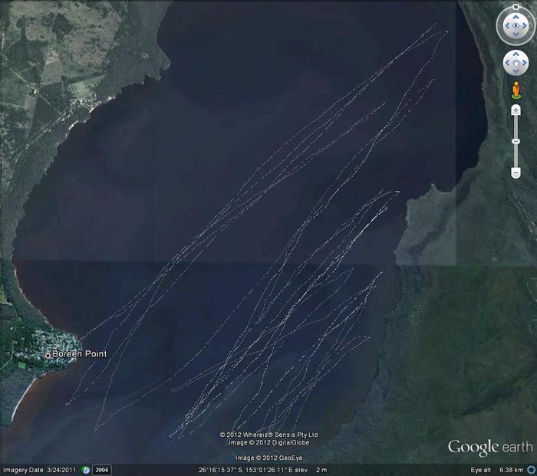Click the zoom slider handle

516,142
